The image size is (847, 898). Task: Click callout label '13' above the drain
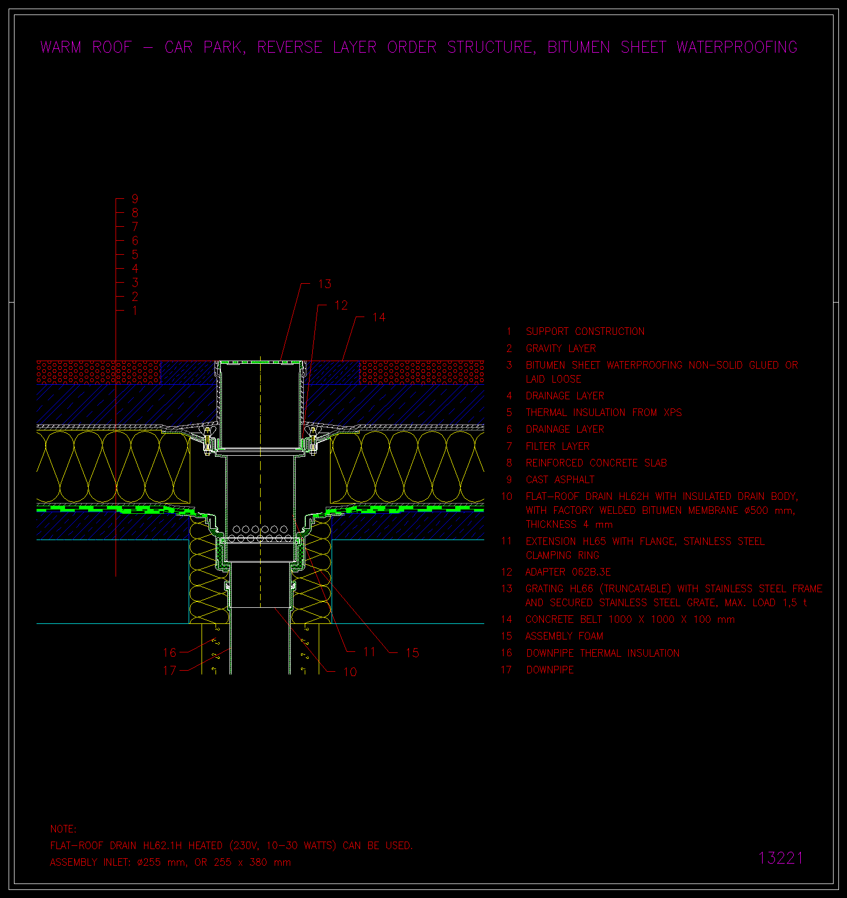point(325,284)
